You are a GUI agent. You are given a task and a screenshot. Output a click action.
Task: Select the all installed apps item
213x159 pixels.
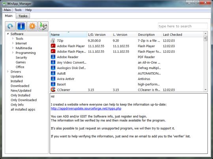coord(23,110)
